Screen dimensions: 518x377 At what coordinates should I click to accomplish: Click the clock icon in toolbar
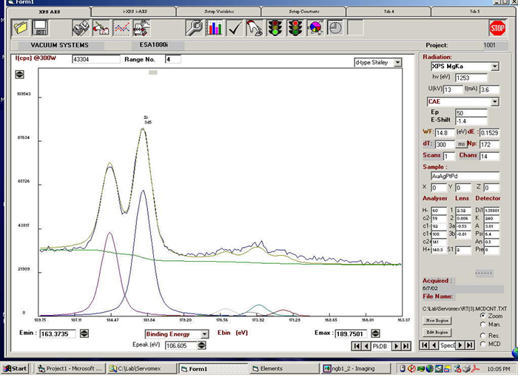pyautogui.click(x=334, y=28)
